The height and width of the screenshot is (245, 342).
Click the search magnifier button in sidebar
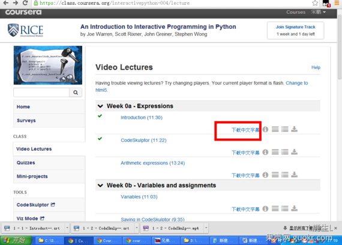pos(76,92)
